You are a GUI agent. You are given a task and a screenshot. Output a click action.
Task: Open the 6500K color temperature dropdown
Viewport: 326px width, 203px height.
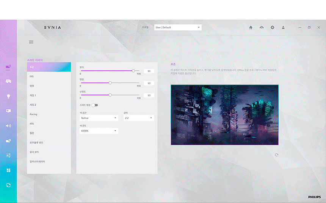click(99, 131)
